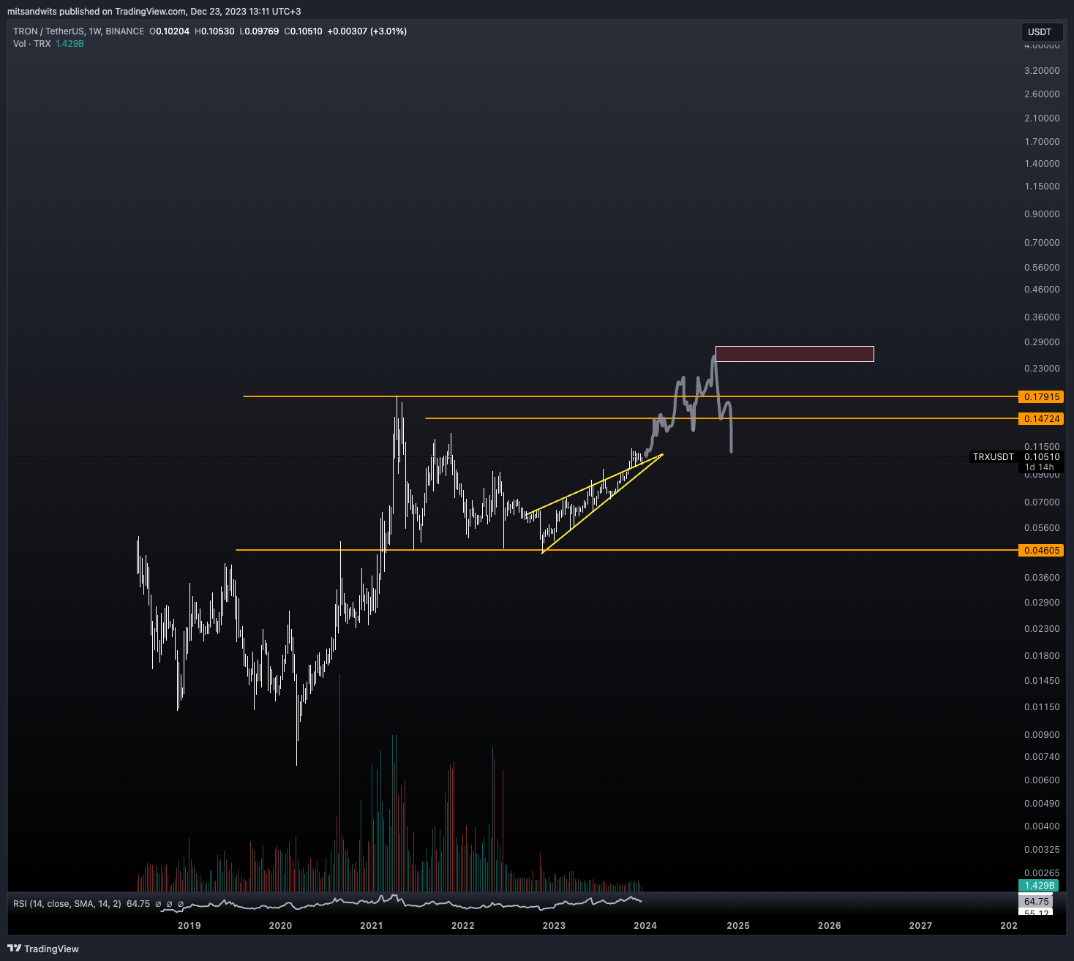Click the 0.07000 price axis label
Viewport: 1074px width, 961px height.
coord(1042,502)
